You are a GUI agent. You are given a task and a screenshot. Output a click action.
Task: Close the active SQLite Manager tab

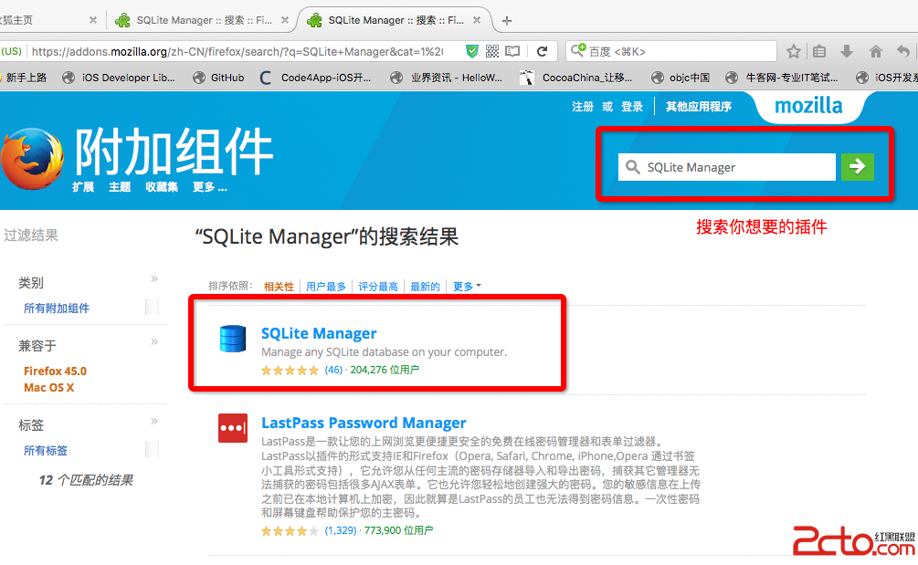coord(477,20)
